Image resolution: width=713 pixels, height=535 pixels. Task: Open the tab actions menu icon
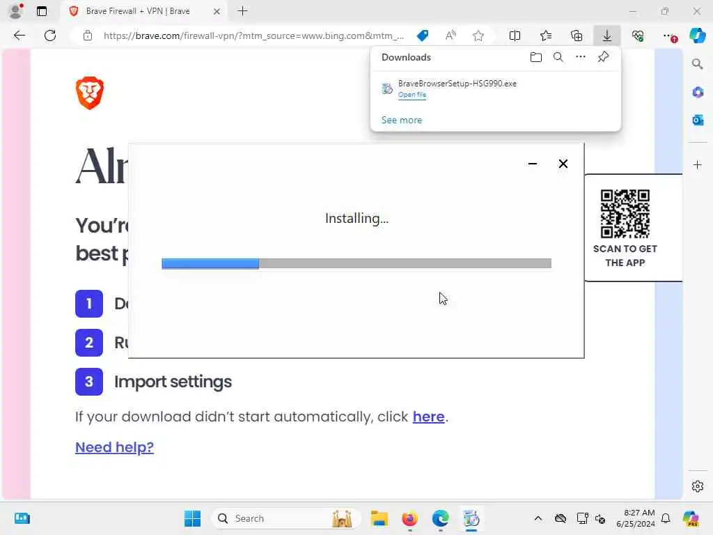[42, 11]
